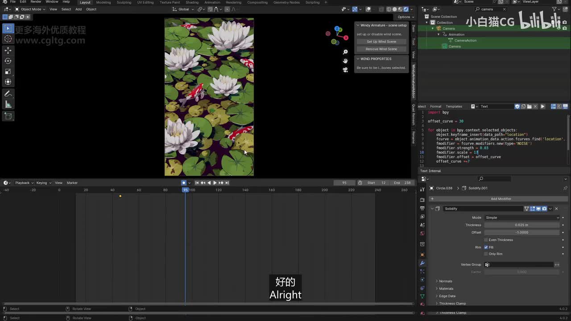
Task: Click the Set Up Wind Scene button
Action: [x=381, y=41]
